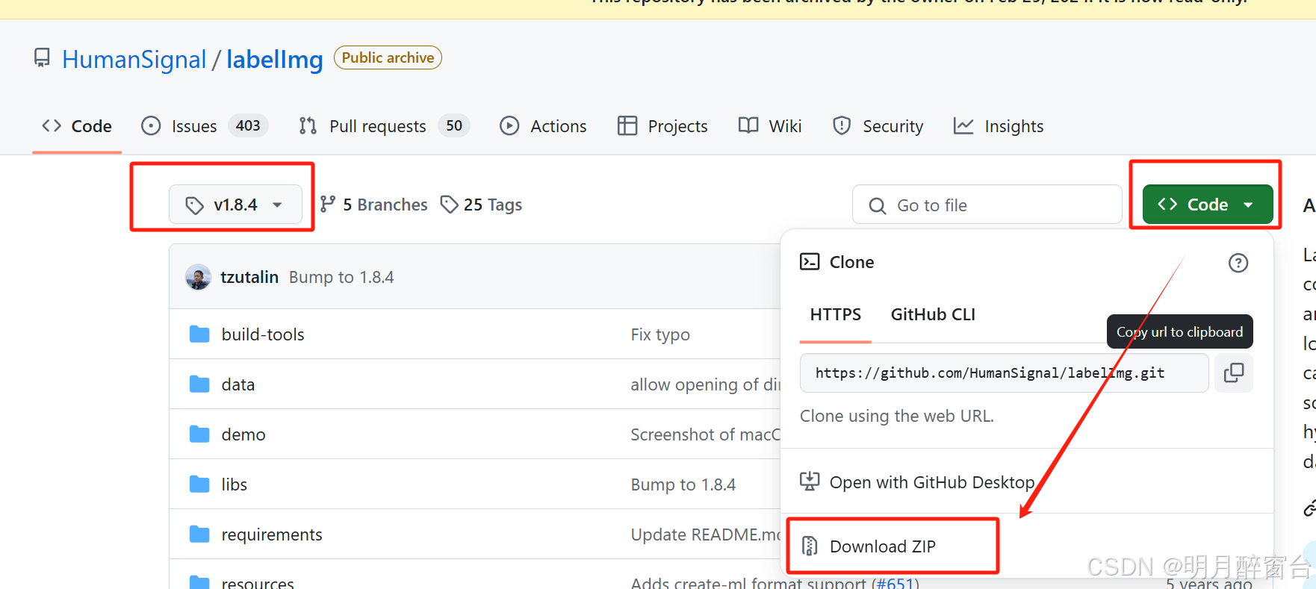Click the demo folder icon
This screenshot has height=589, width=1316.
point(199,434)
